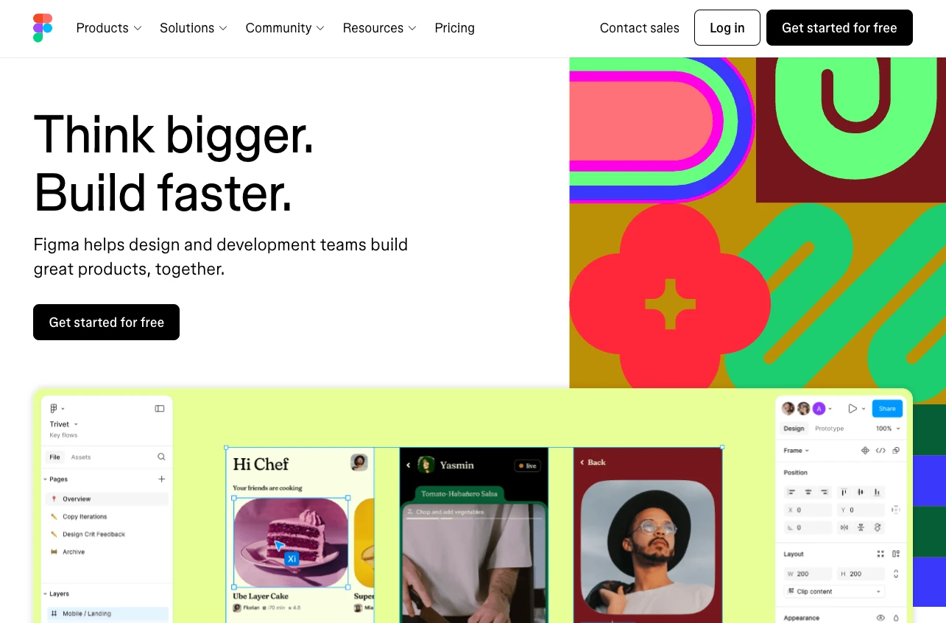
Task: Open the 100% zoom dropdown
Action: (887, 429)
